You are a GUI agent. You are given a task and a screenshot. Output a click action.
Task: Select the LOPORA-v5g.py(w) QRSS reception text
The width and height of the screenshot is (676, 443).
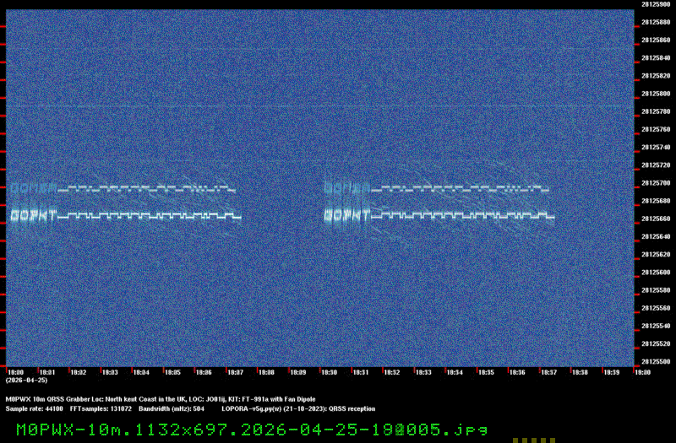tap(298, 409)
